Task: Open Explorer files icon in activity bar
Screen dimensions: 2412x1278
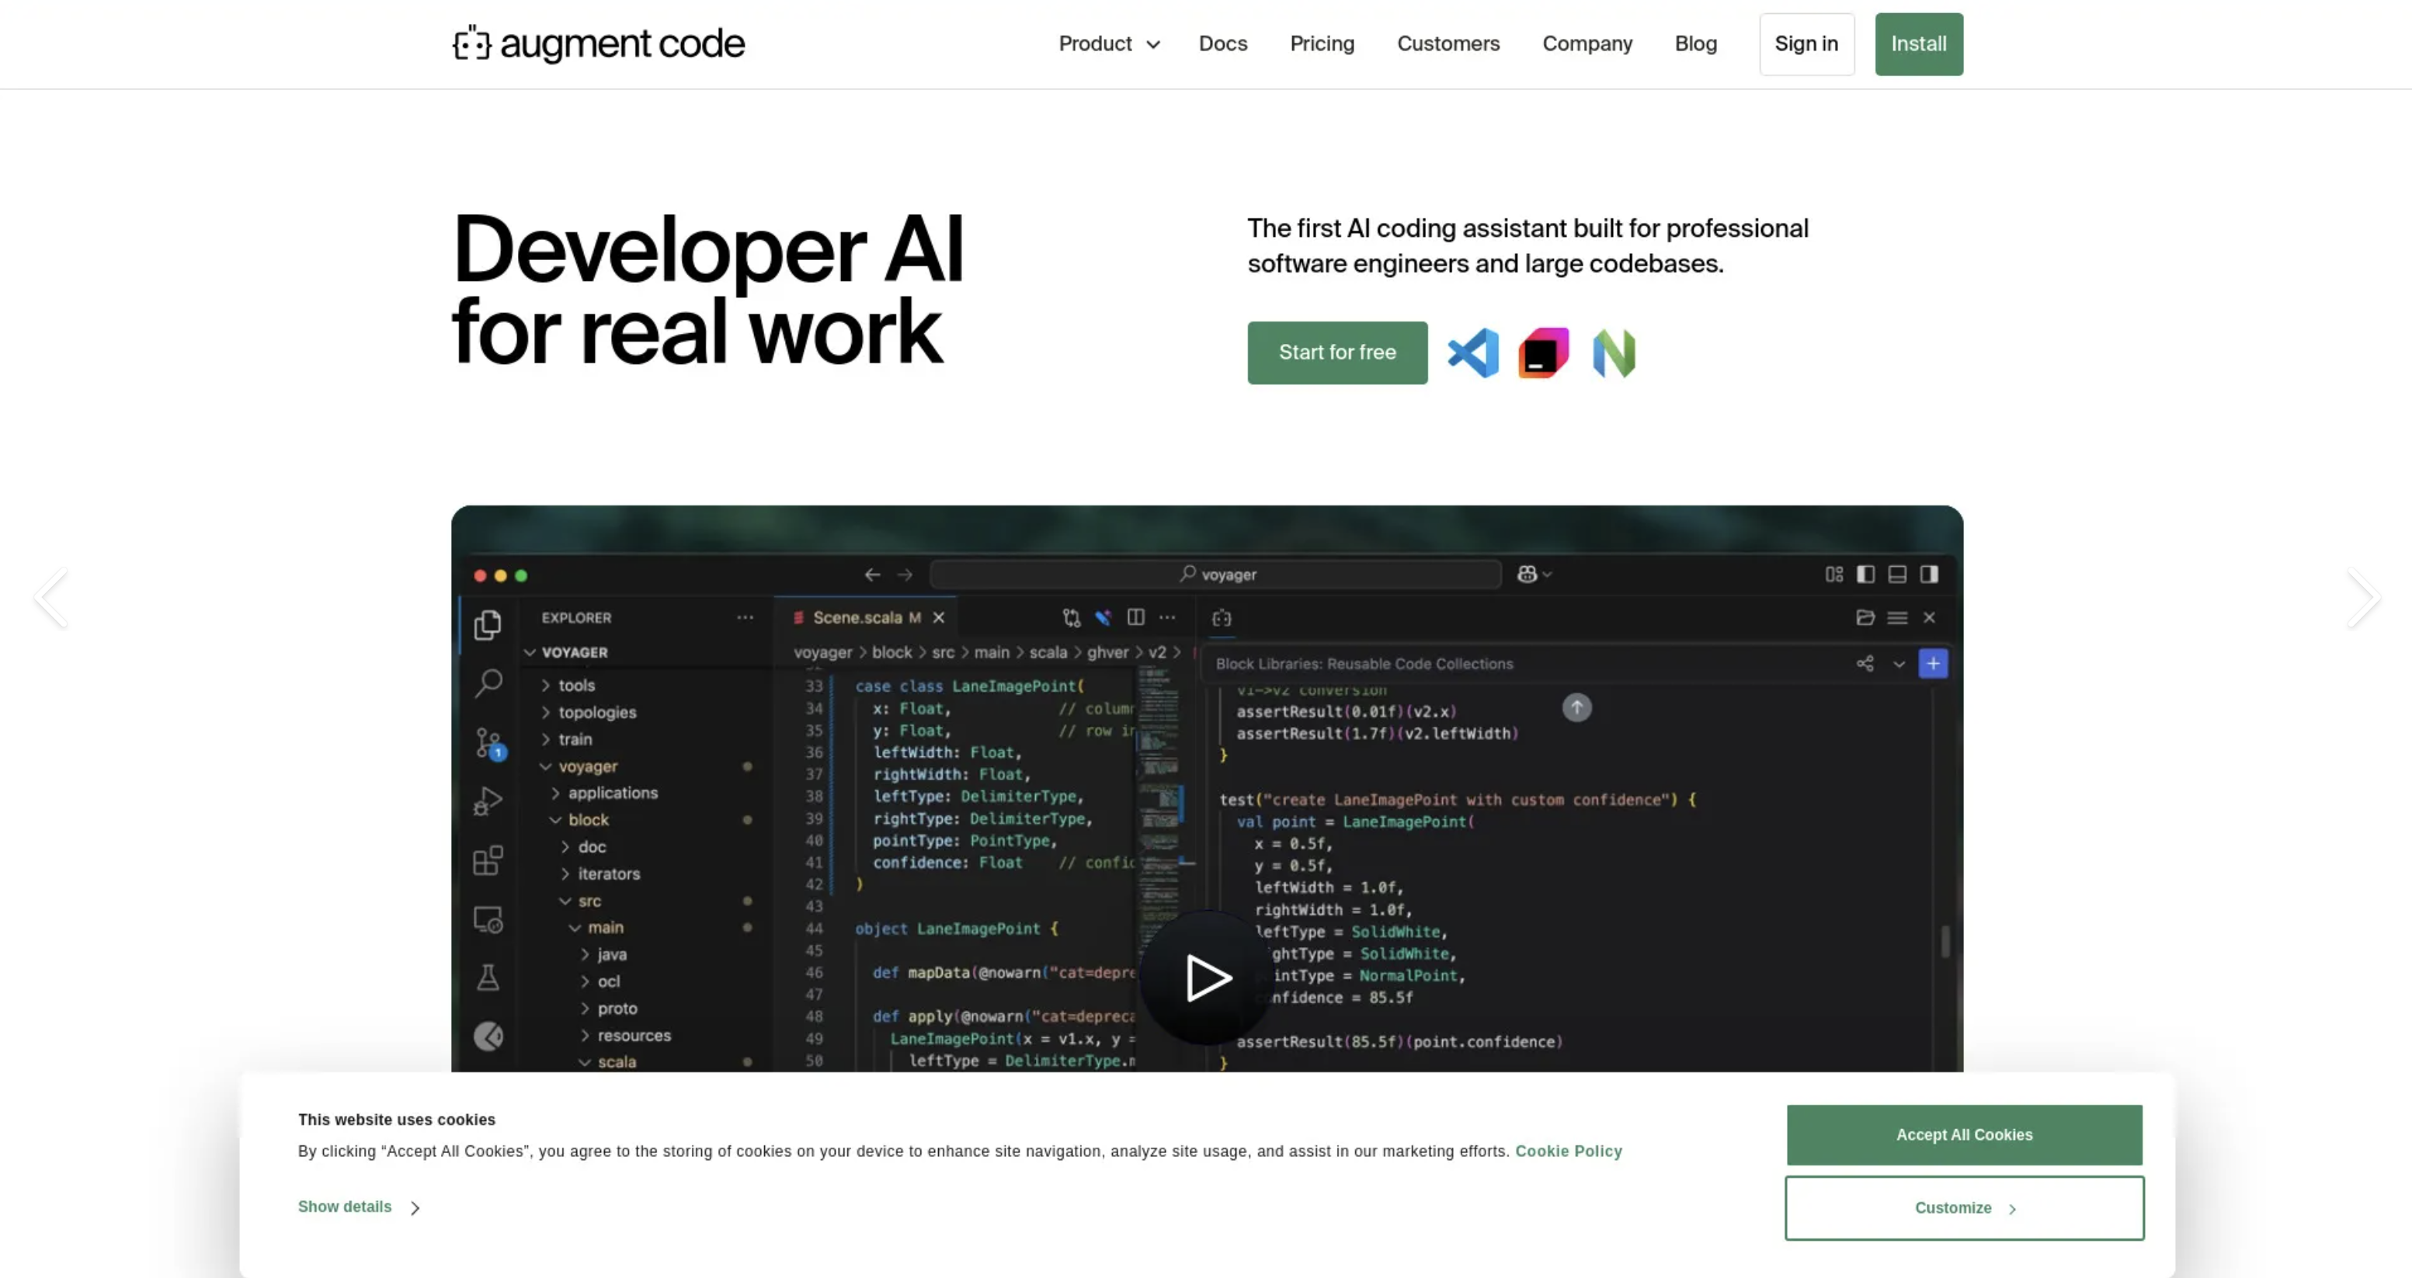Action: 488,624
